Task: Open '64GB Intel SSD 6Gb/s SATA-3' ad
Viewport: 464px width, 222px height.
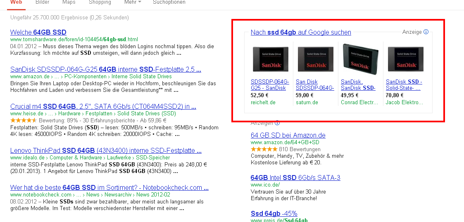Action: pyautogui.click(x=295, y=178)
